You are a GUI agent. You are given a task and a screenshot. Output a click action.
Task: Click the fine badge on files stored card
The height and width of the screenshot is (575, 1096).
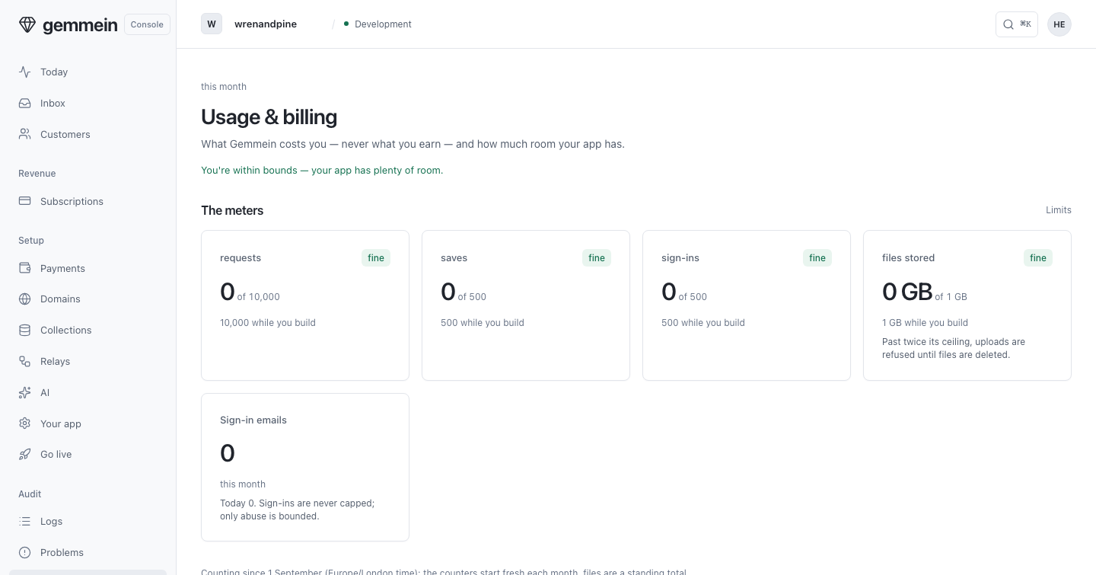point(1038,258)
